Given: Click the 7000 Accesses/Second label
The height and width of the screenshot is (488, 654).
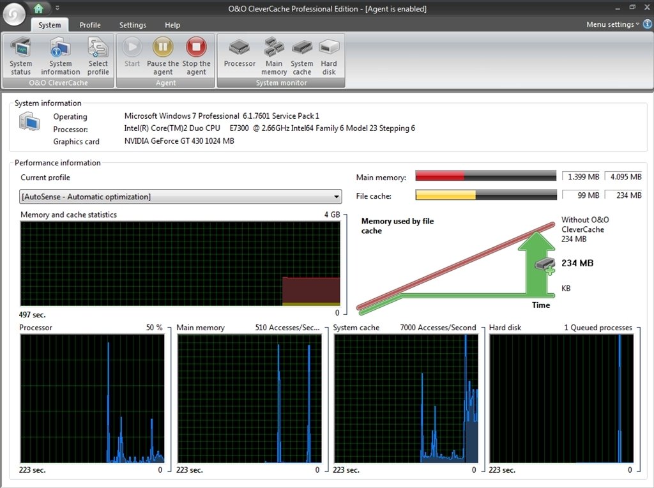Looking at the screenshot, I should point(438,328).
